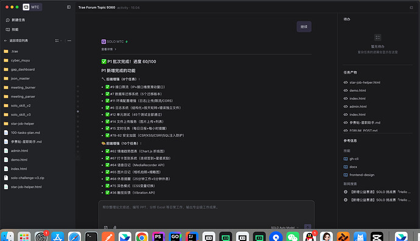
Task: Open the SOLO Auto Model dropdown
Action: 285,228
